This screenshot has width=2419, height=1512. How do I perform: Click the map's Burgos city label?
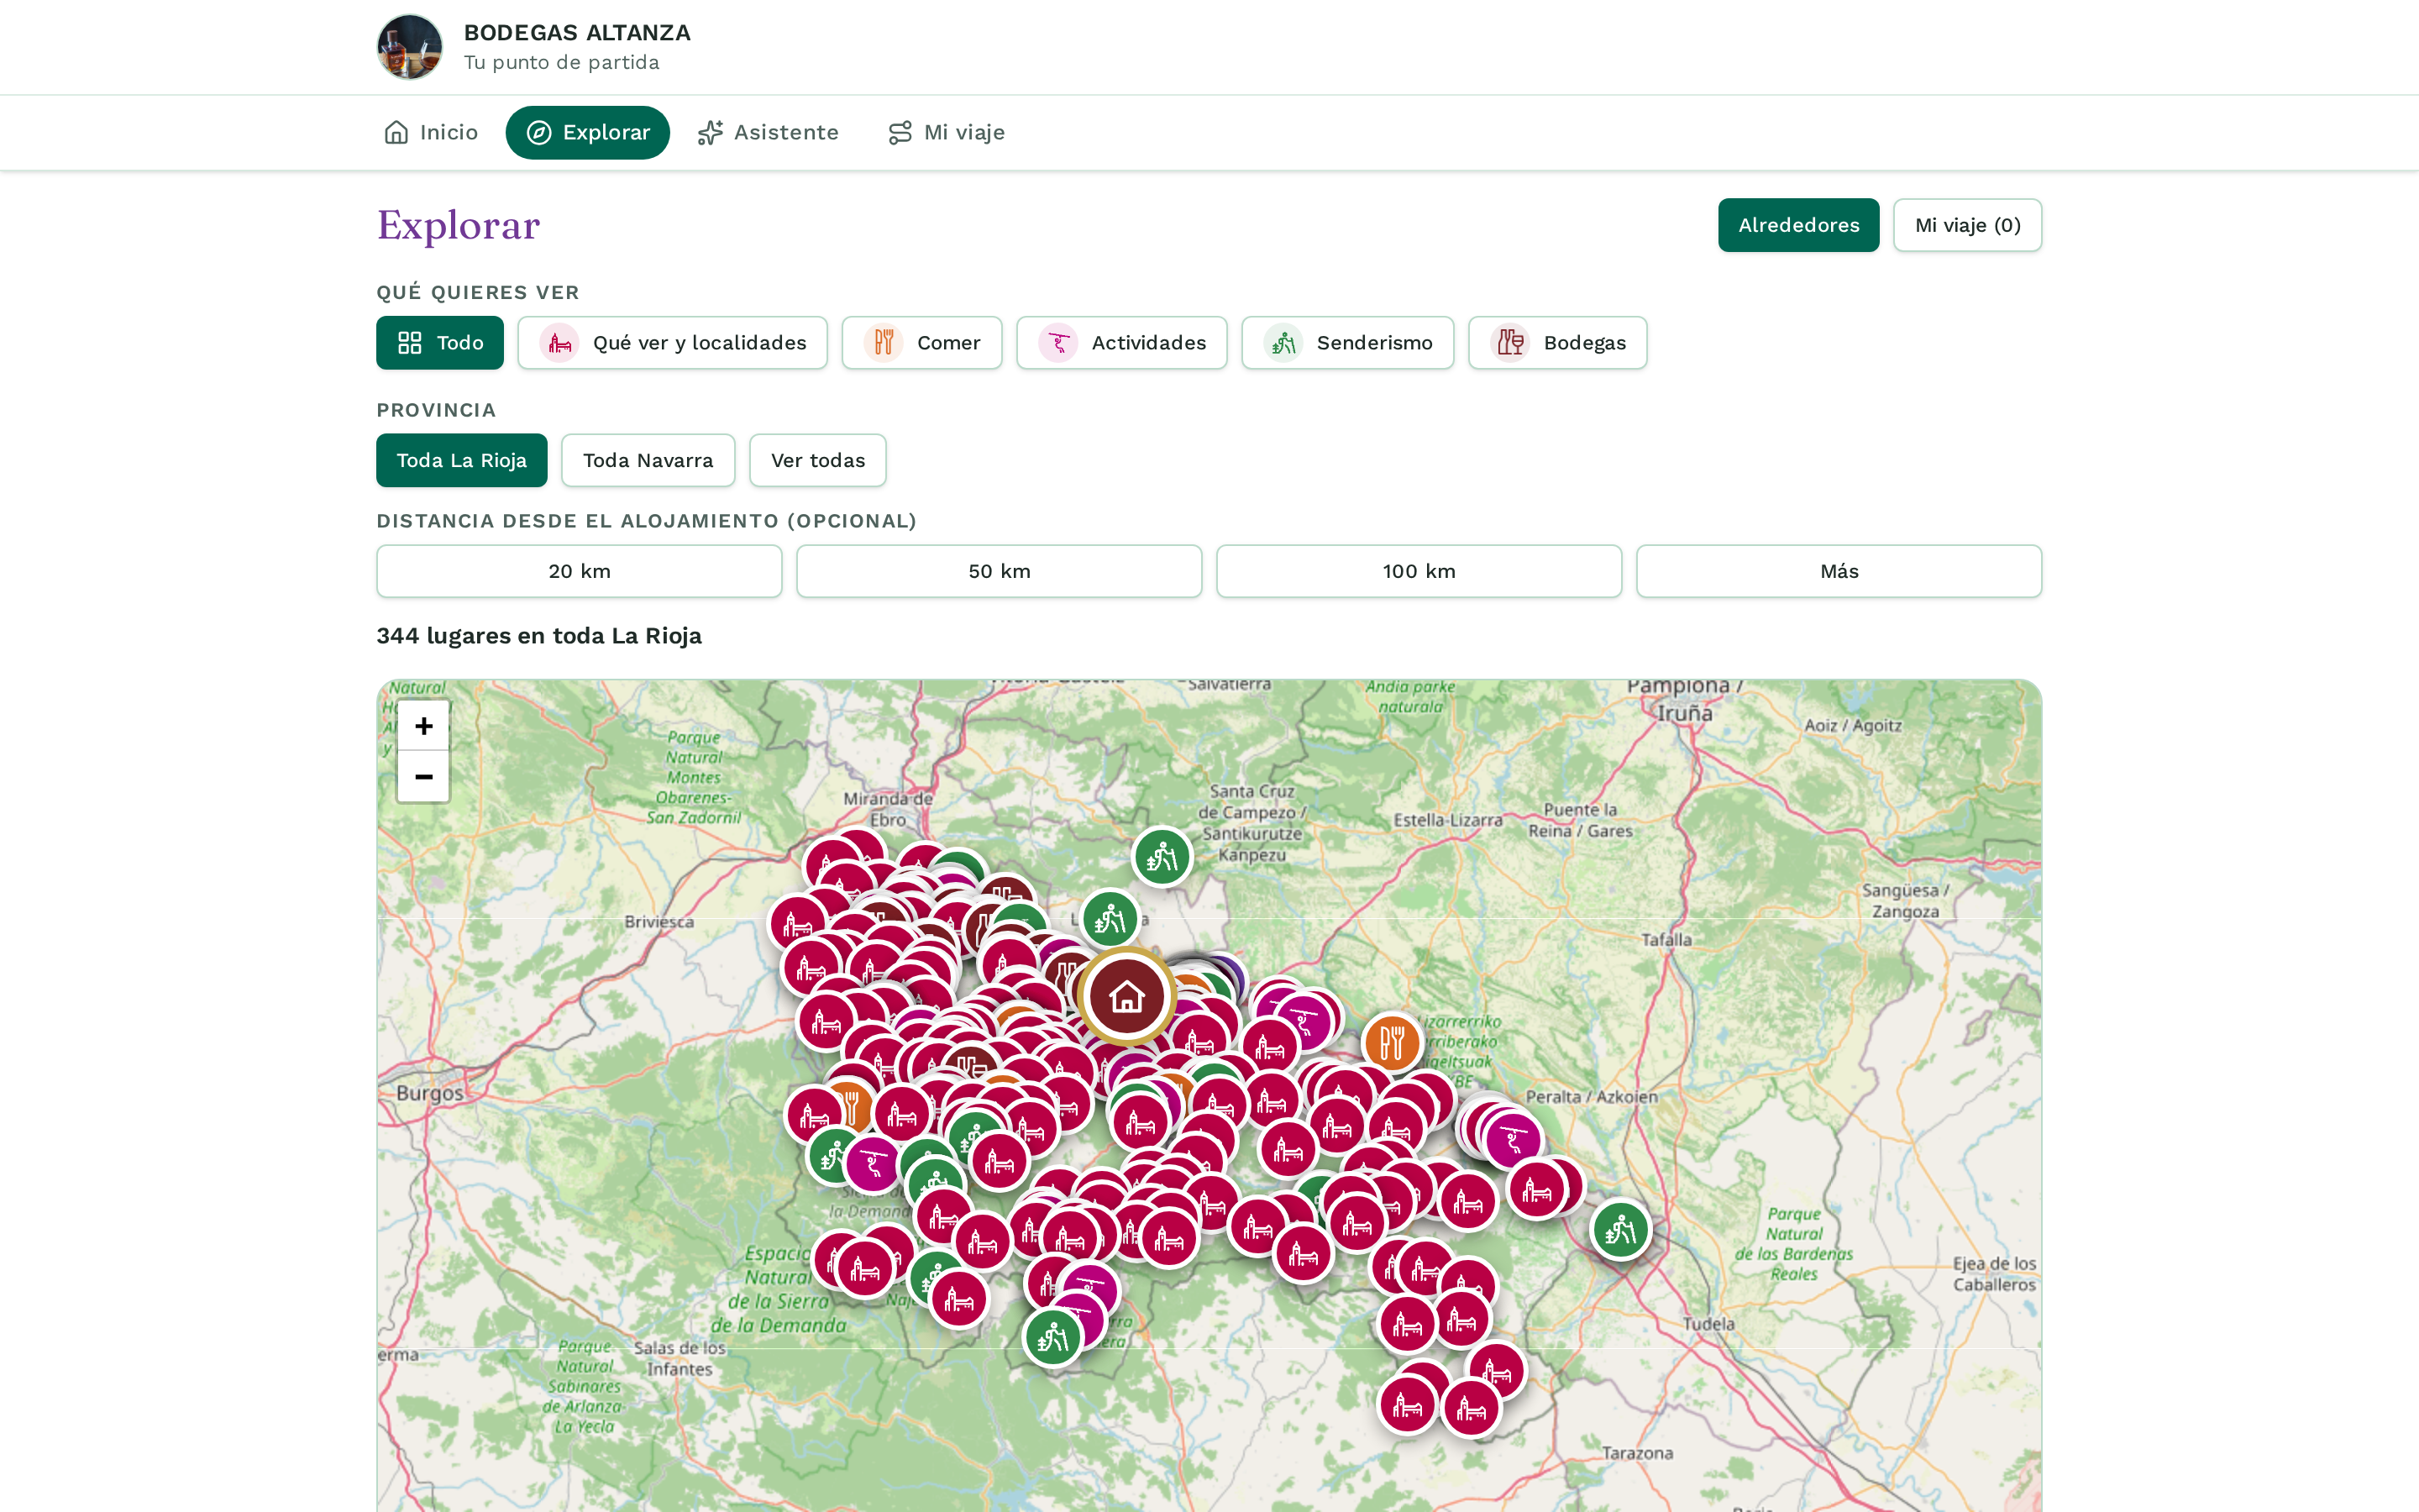[430, 1093]
